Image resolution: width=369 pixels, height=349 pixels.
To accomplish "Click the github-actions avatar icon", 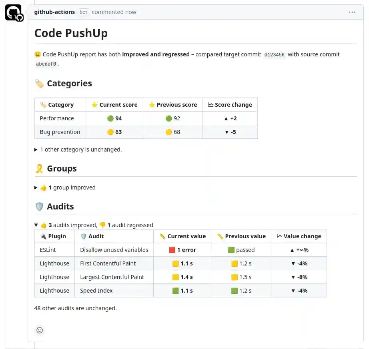I will (13, 12).
